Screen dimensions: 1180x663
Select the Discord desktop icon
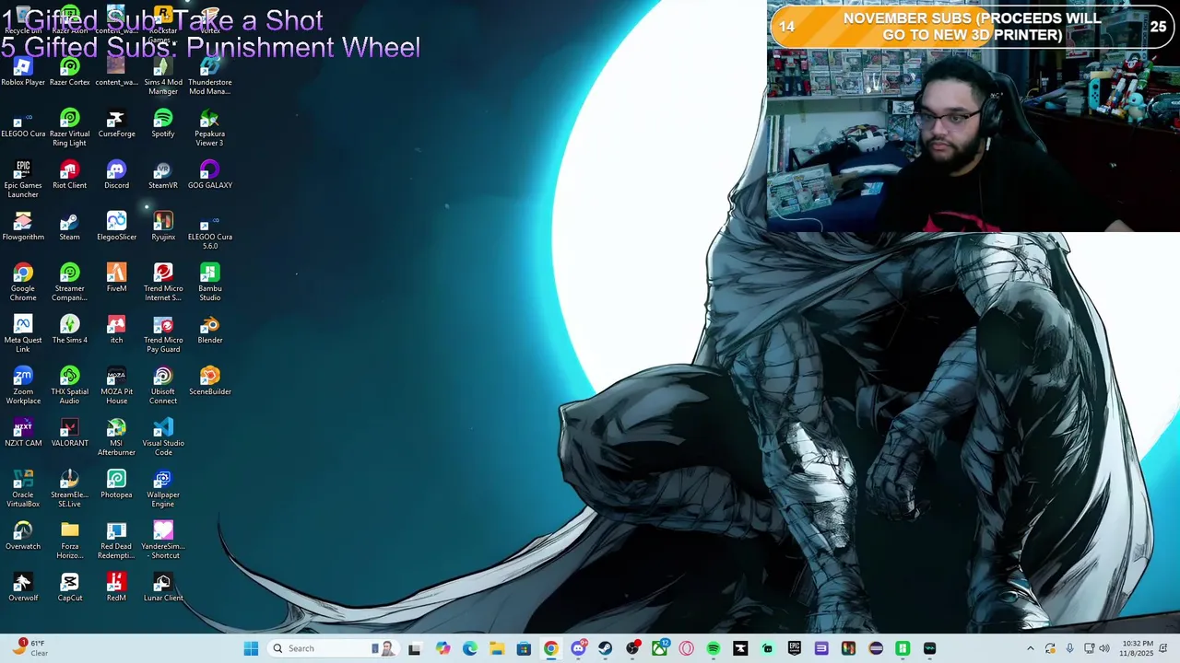coord(116,176)
